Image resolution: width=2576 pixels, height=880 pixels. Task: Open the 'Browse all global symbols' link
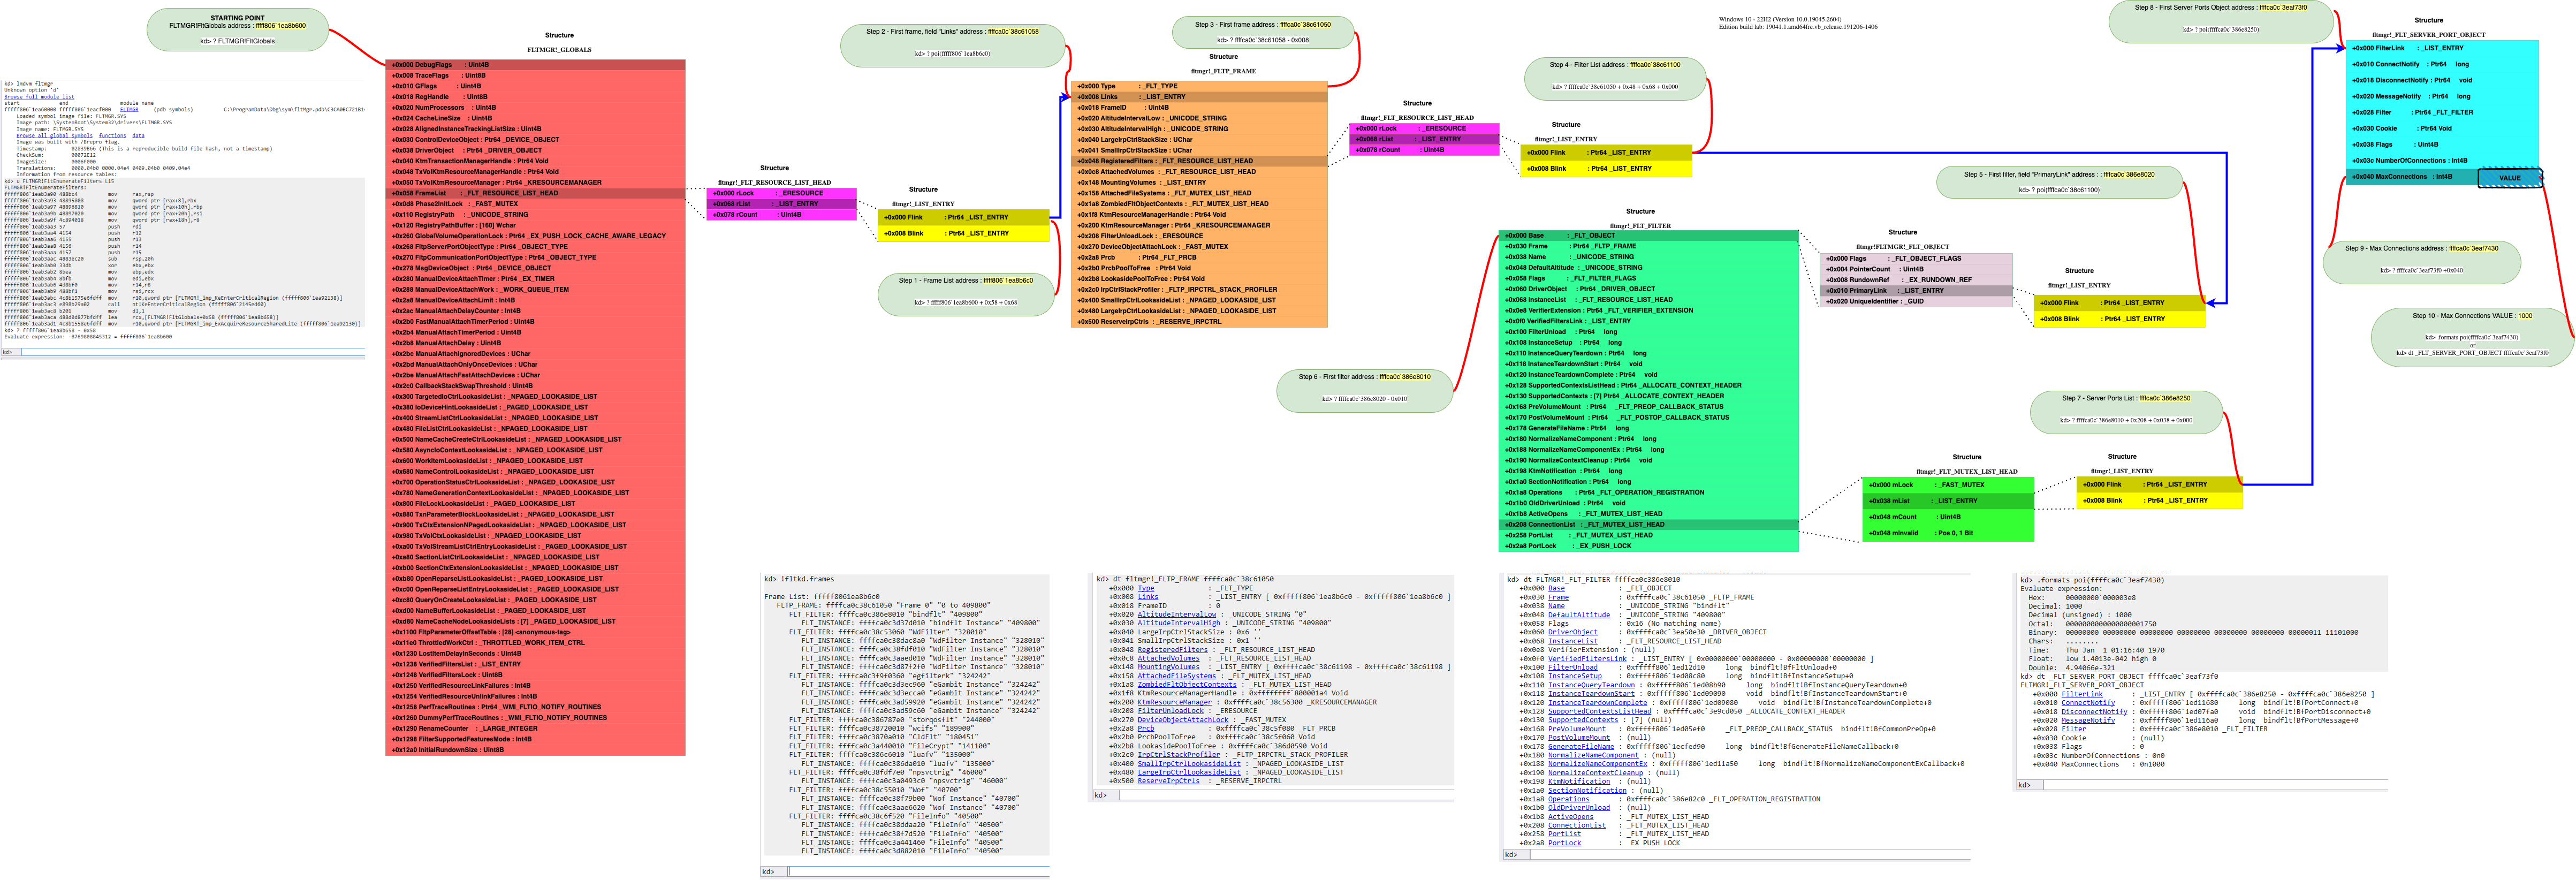click(x=54, y=135)
